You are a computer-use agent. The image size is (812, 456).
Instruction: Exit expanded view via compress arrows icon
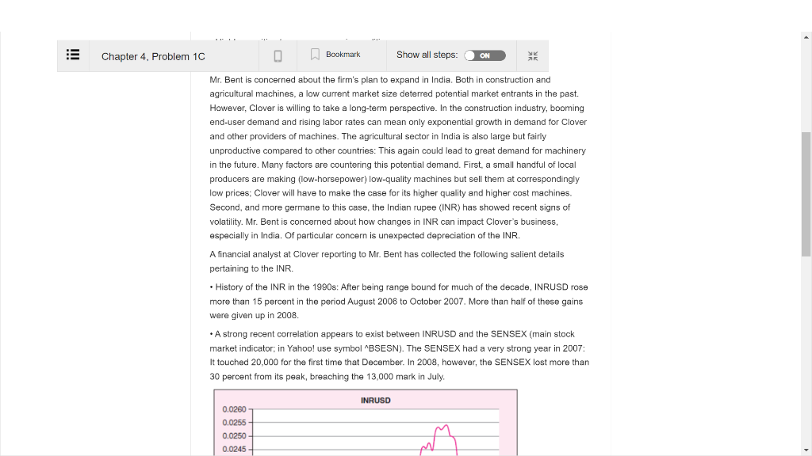[x=533, y=55]
